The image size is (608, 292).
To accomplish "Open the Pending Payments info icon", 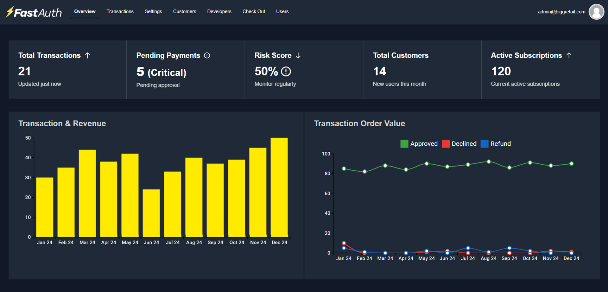I will tap(207, 55).
